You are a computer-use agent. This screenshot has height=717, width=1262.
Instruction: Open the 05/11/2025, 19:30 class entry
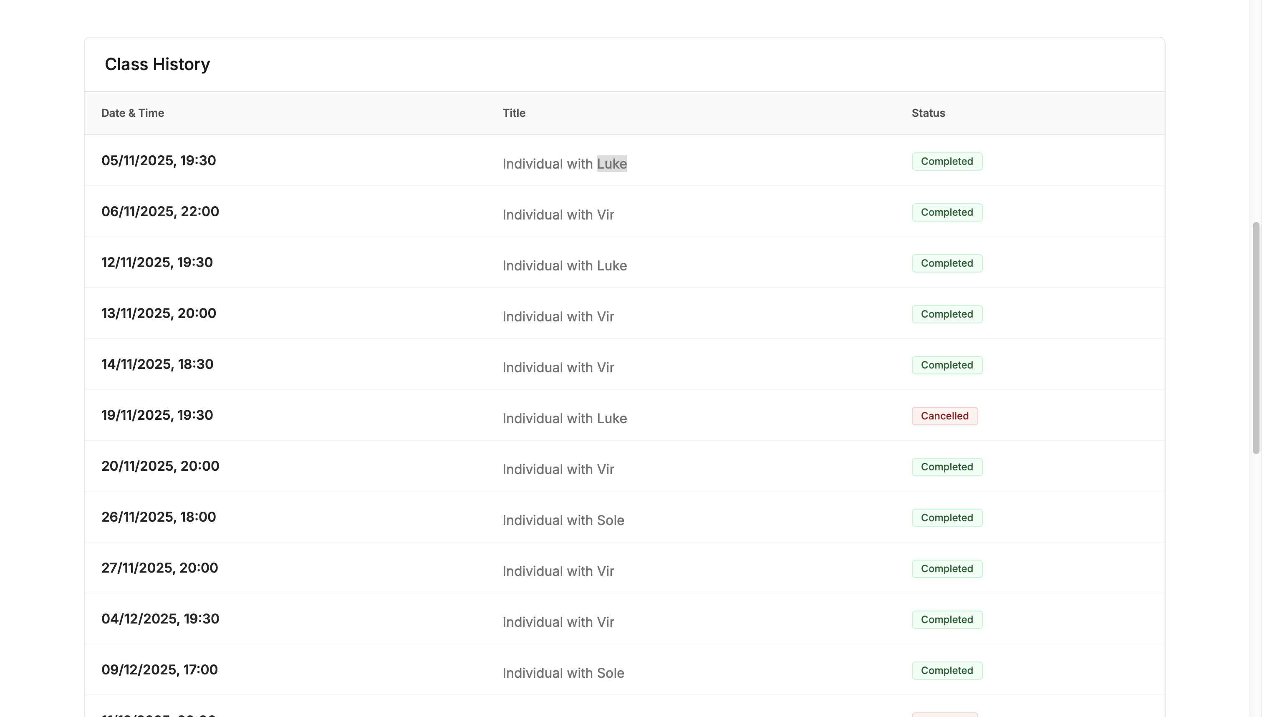pos(159,160)
